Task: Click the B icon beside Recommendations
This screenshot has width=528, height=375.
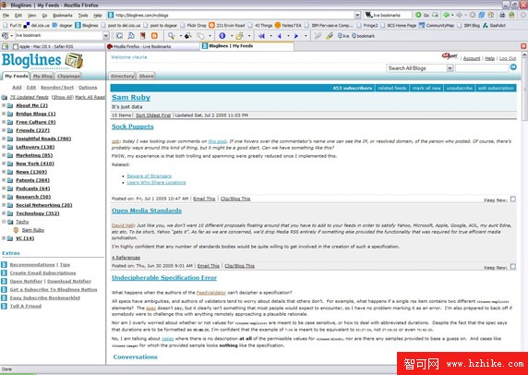Action: 4,265
